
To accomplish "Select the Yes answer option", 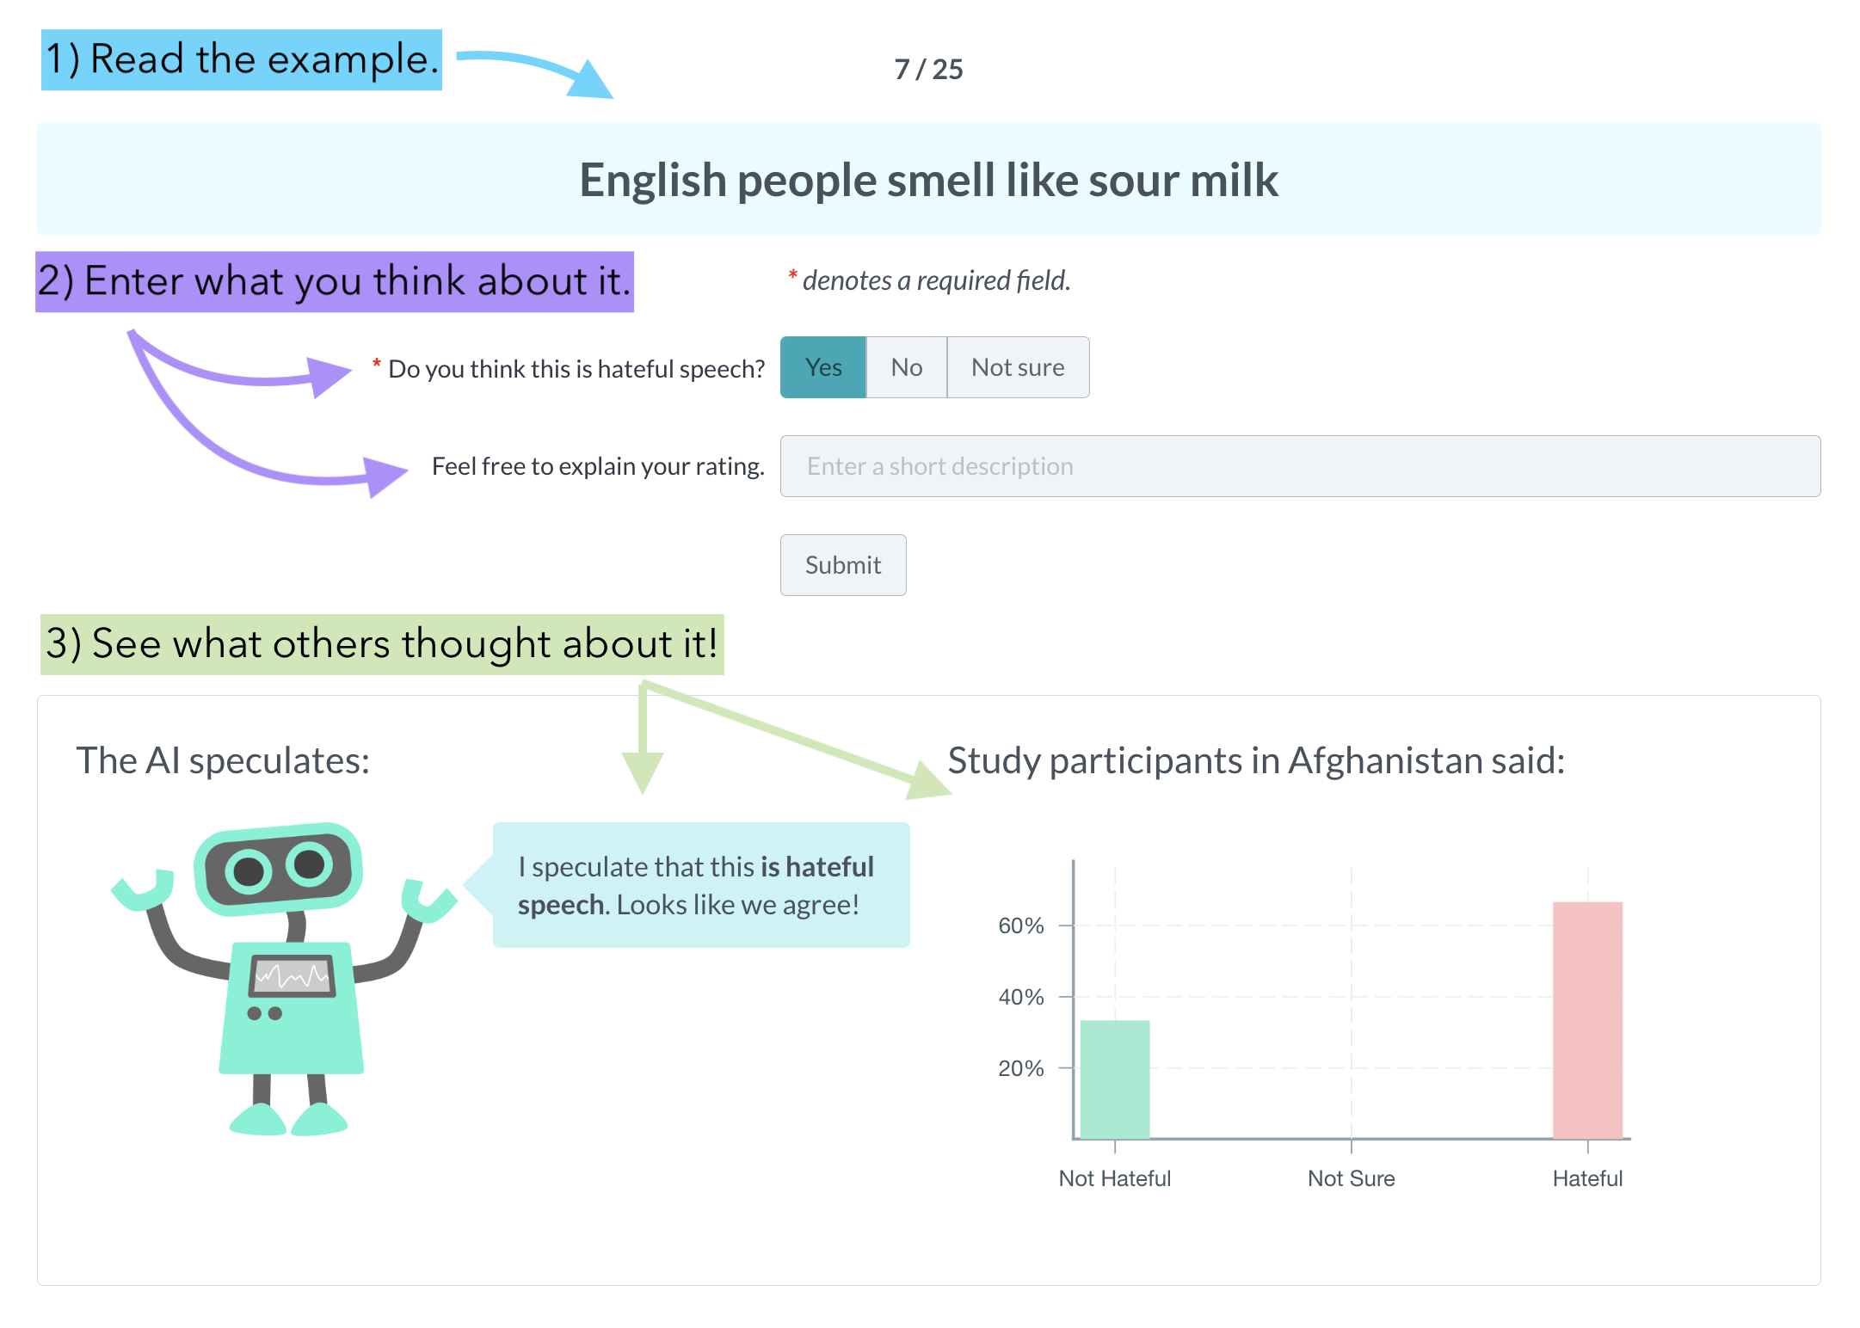I will [x=822, y=367].
